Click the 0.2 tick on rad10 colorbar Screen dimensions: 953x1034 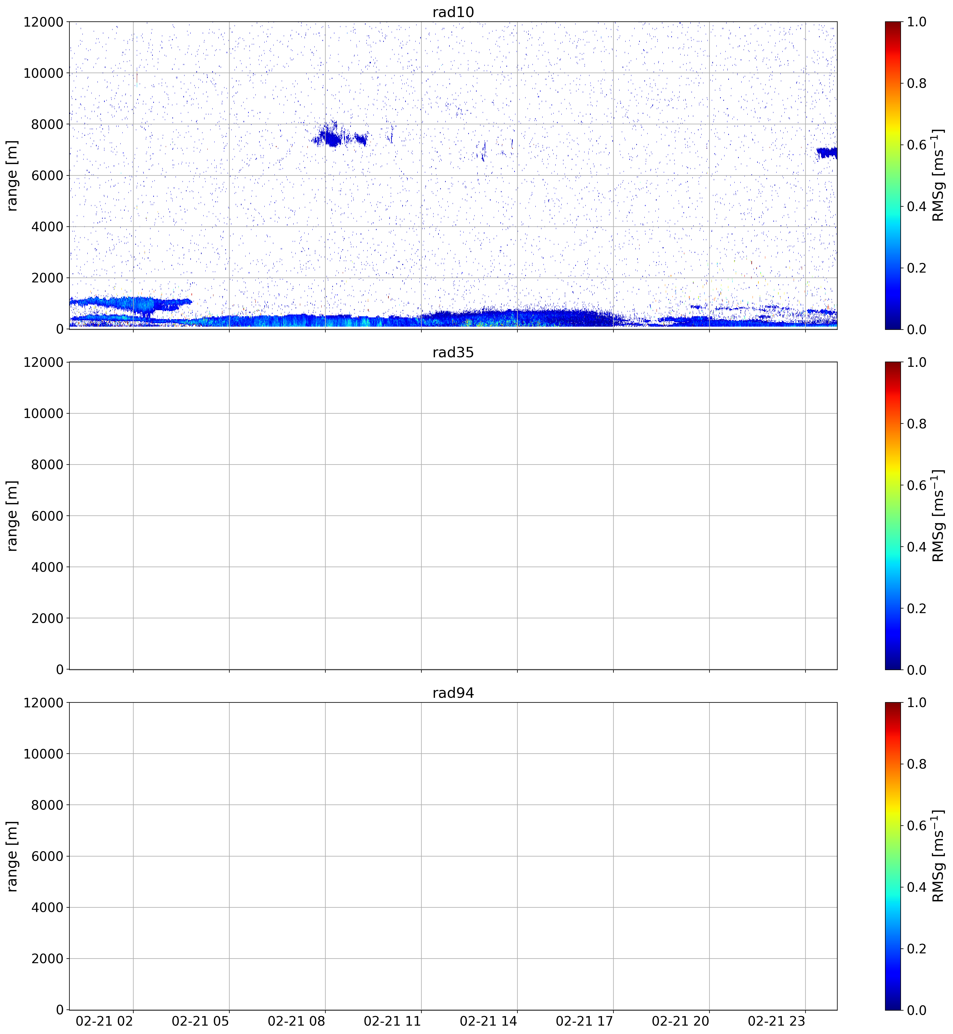point(916,268)
